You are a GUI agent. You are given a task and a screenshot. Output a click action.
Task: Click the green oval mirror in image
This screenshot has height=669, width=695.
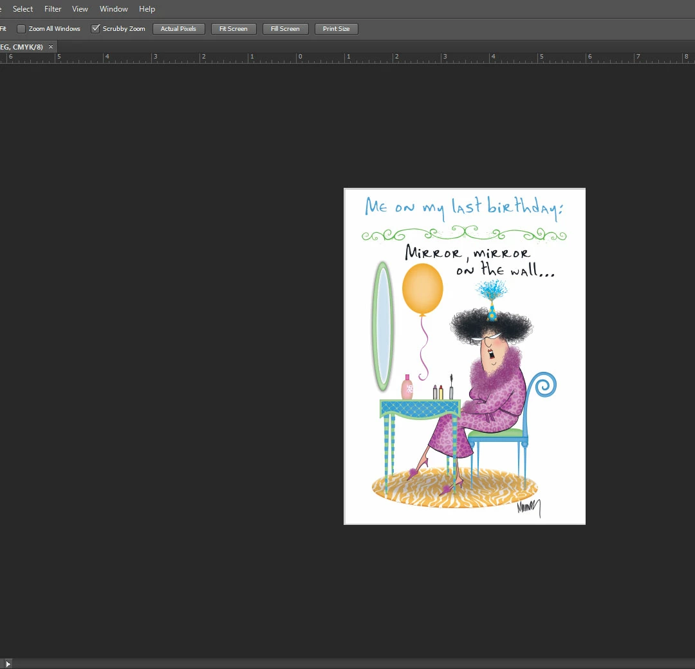(383, 327)
